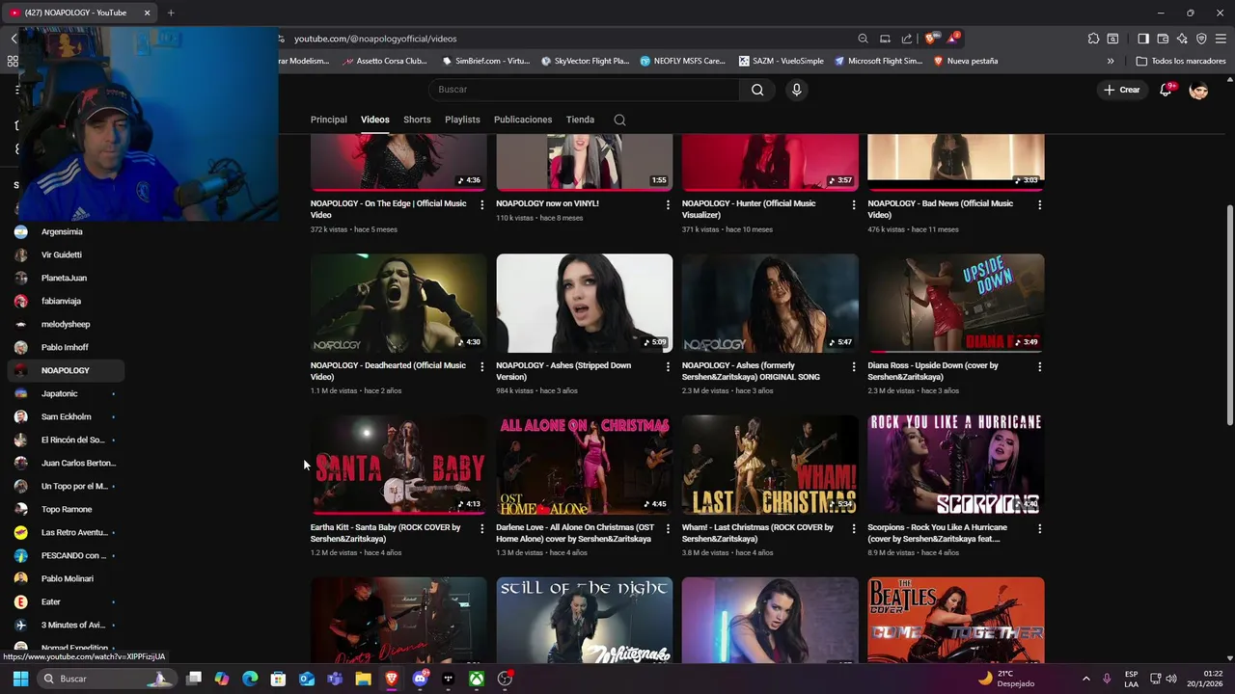Open options menu for Bad News video
The height and width of the screenshot is (694, 1235).
pyautogui.click(x=1039, y=204)
